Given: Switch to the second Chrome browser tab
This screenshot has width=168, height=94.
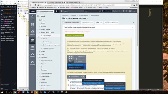Looking at the screenshot, I should pyautogui.click(x=55, y=2).
